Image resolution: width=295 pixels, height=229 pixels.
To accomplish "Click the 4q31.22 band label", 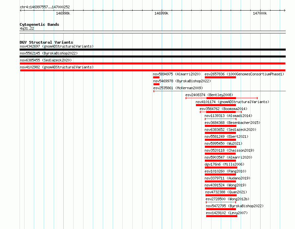I will (x=27, y=28).
